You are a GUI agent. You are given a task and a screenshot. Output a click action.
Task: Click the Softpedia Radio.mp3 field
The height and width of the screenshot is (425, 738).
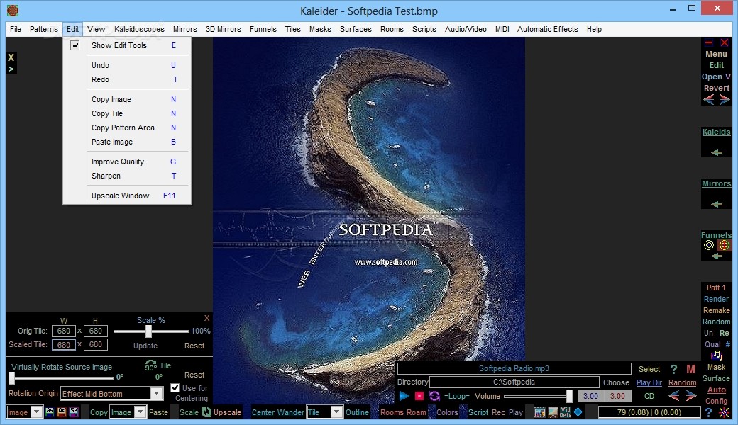pos(514,368)
